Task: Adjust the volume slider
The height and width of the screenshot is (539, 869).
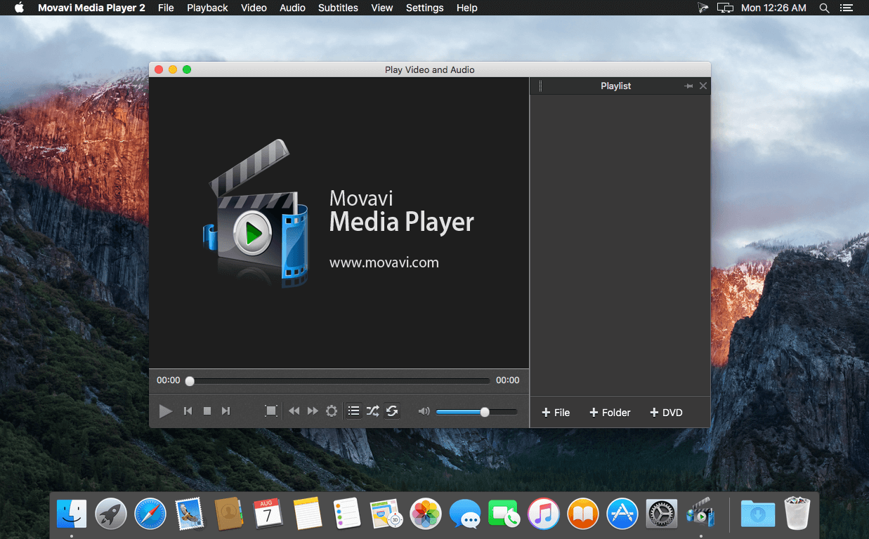Action: click(x=476, y=412)
